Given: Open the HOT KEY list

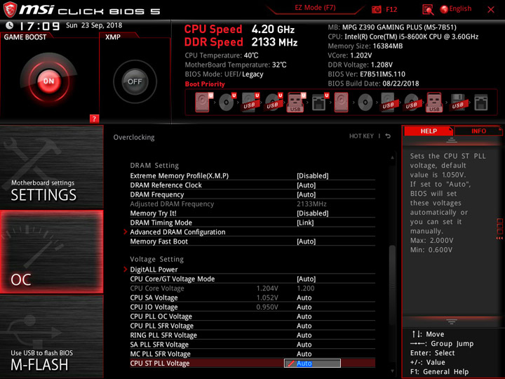Looking at the screenshot, I should coord(361,136).
